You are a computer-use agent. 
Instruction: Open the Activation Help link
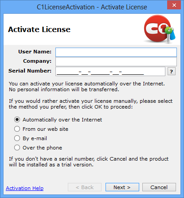coord(25,188)
